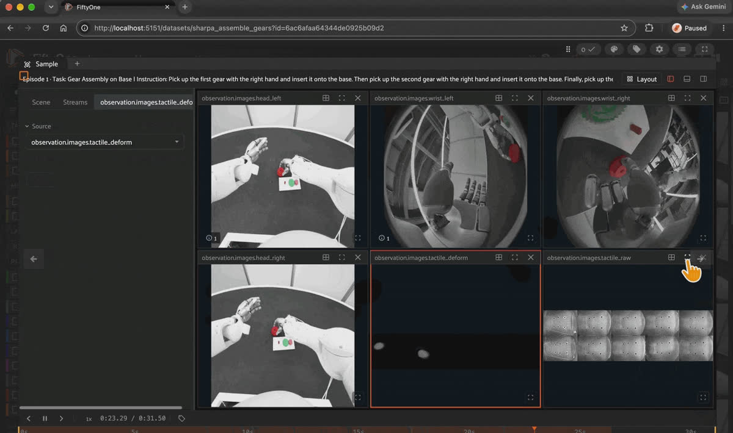Switch to the Scene tab
This screenshot has width=733, height=433.
(x=41, y=102)
